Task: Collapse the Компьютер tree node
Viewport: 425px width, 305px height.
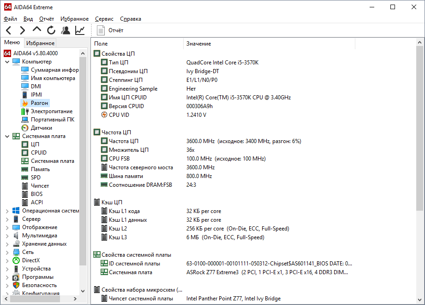Action: [7, 62]
